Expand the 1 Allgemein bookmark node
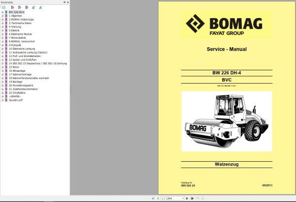This screenshot has height=202, width=296. pos(2,16)
